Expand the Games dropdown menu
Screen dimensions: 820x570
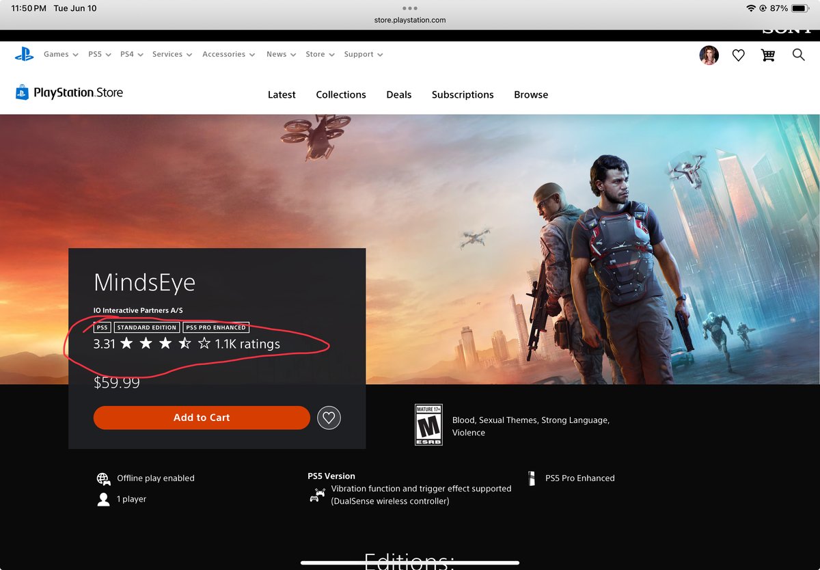pos(61,55)
